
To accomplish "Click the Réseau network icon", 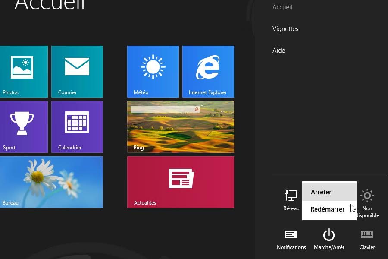I will pyautogui.click(x=291, y=200).
